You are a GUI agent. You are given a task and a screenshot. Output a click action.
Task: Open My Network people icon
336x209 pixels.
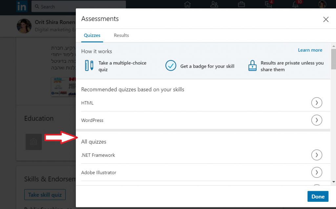point(214,4)
